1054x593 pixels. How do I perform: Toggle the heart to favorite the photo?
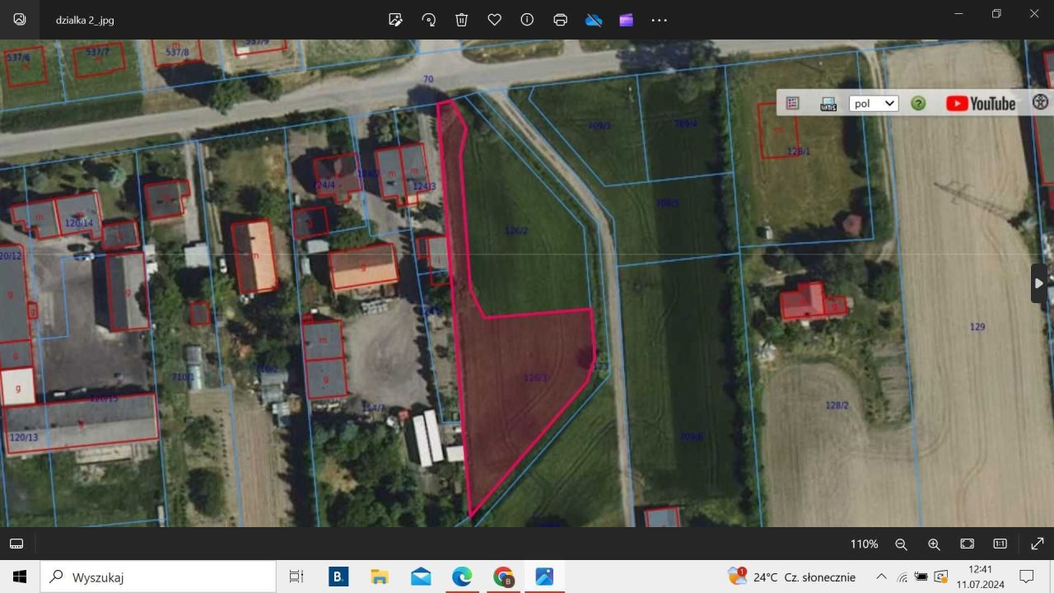494,19
